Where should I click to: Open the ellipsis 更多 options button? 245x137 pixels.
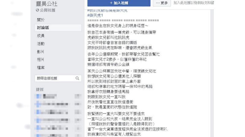pyautogui.click(x=162, y=3)
